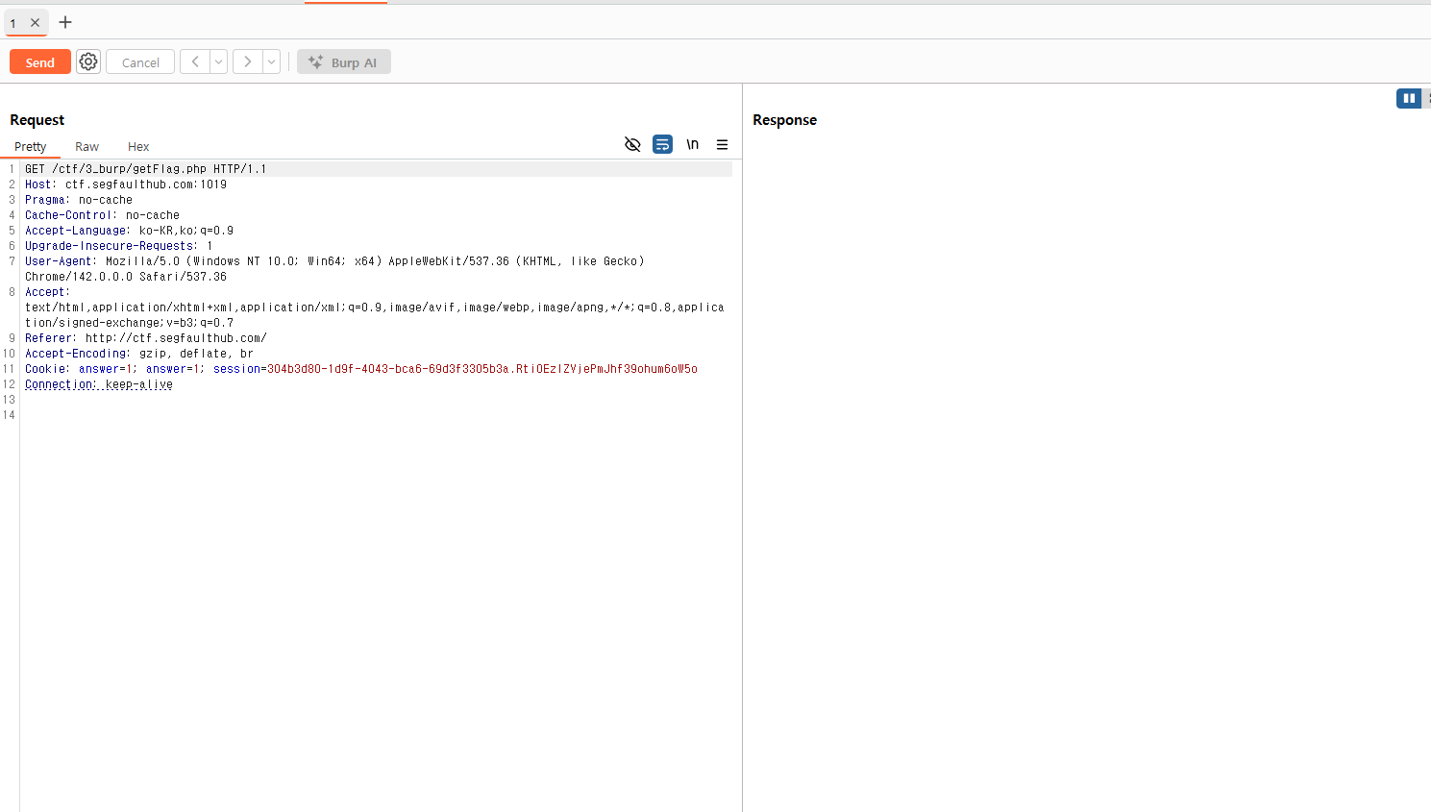Go back to previous request in history
Screen dimensions: 1431x812
click(195, 62)
